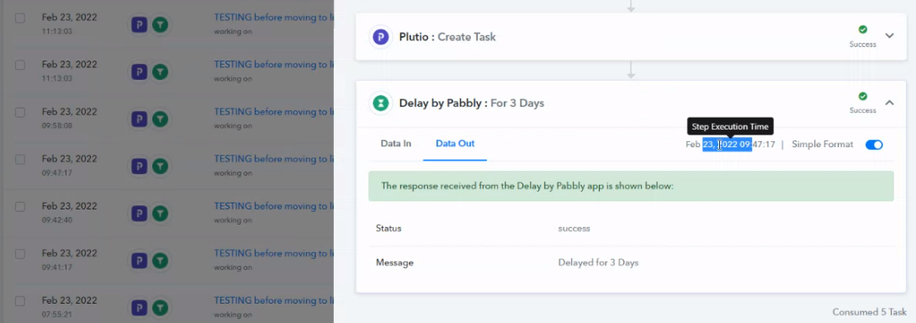Click Plutio icon in the 09:41:17 row

point(139,261)
